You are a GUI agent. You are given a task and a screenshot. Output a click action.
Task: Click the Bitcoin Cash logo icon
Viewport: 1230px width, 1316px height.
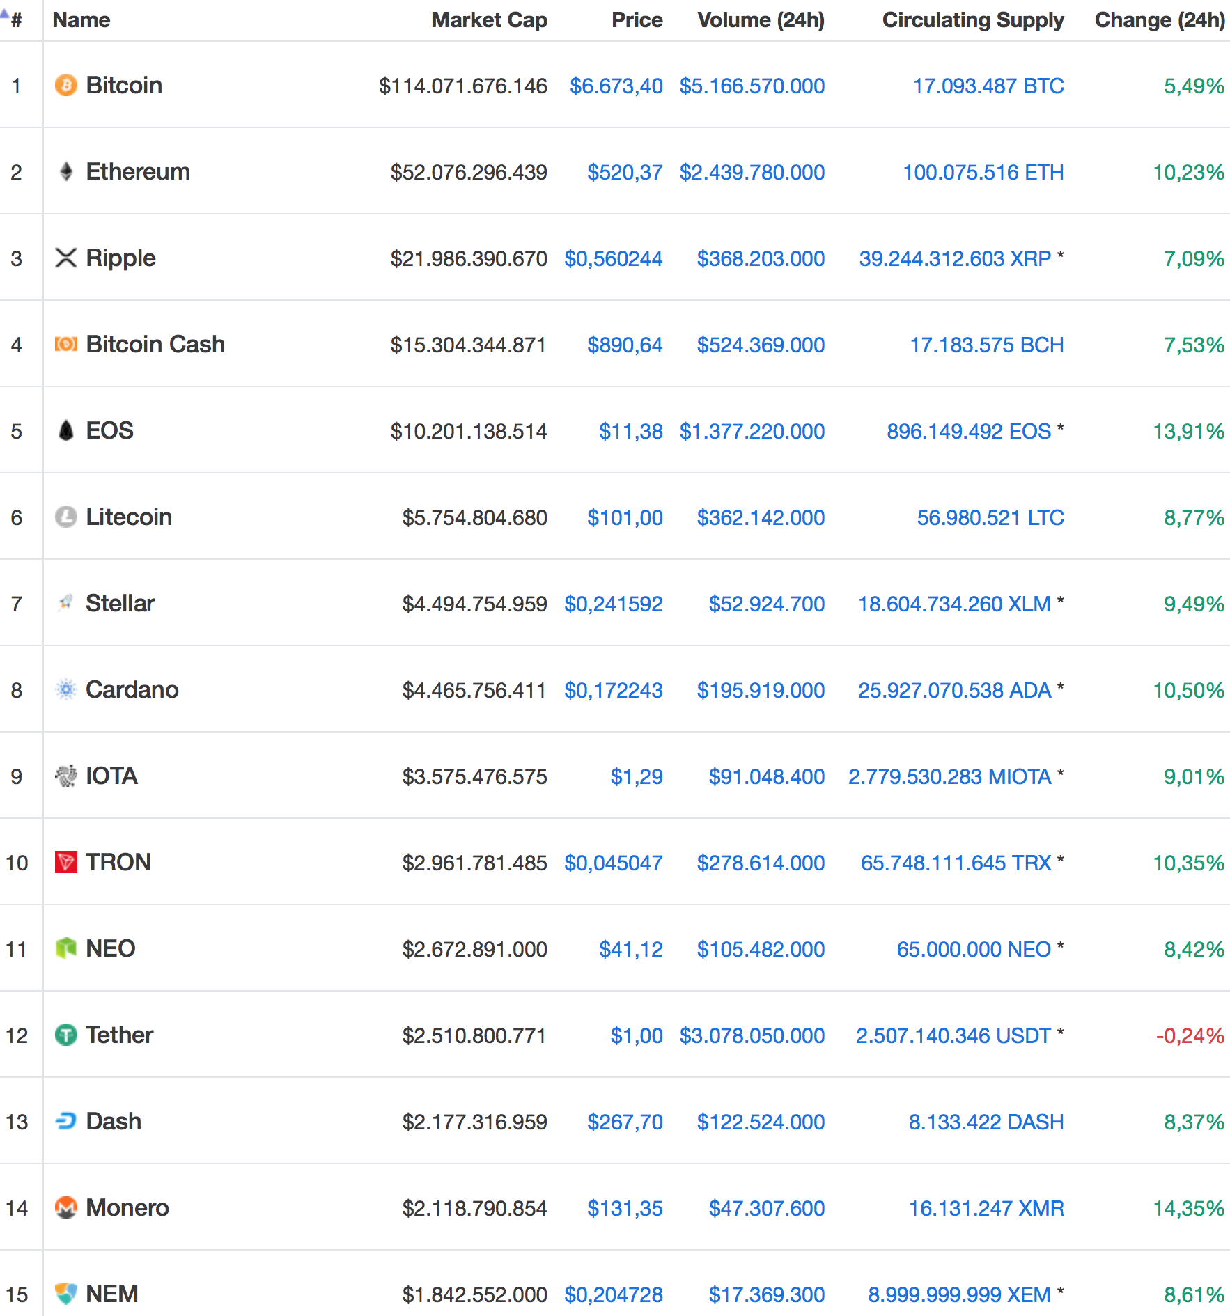pyautogui.click(x=66, y=344)
